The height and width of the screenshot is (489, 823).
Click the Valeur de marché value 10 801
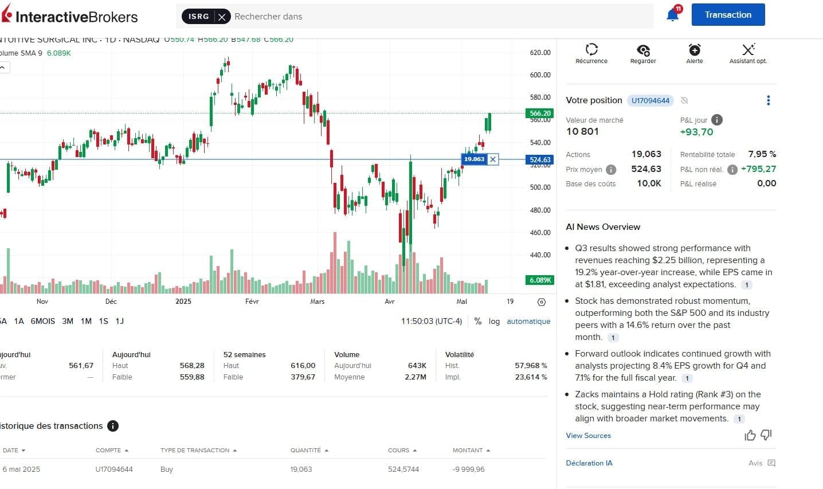click(x=582, y=131)
